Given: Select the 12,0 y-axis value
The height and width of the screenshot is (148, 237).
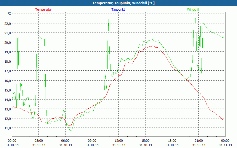Looking at the screenshot, I should (7, 118).
